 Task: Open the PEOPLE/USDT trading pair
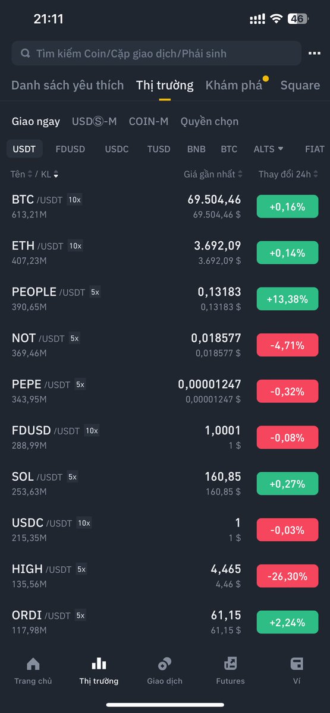(x=165, y=299)
